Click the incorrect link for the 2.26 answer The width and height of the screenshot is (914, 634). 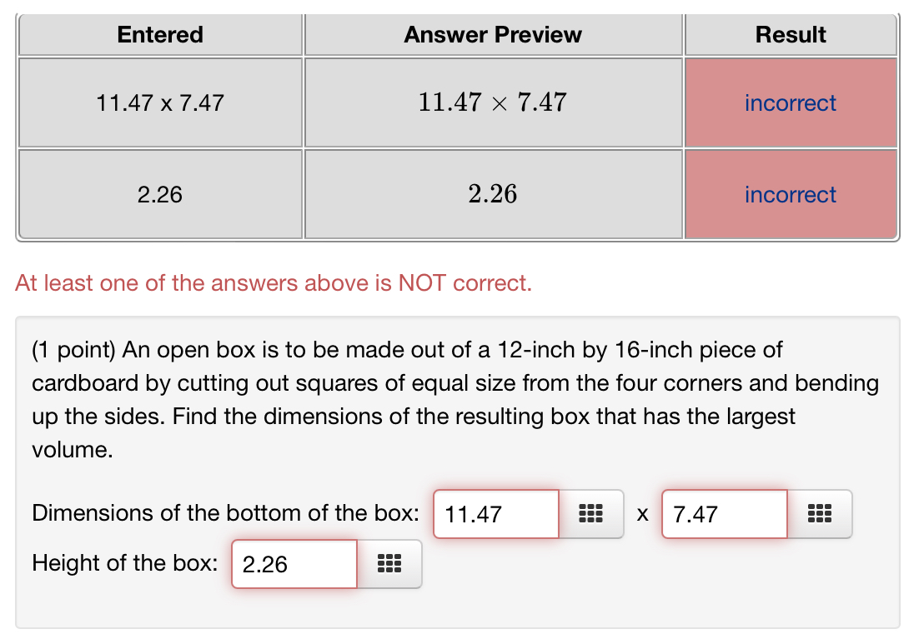pyautogui.click(x=790, y=194)
